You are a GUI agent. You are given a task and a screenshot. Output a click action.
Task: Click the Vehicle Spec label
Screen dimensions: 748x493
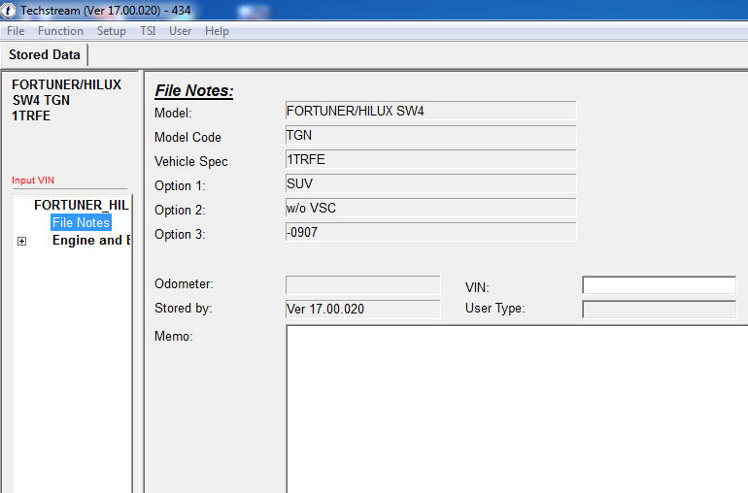pos(190,162)
